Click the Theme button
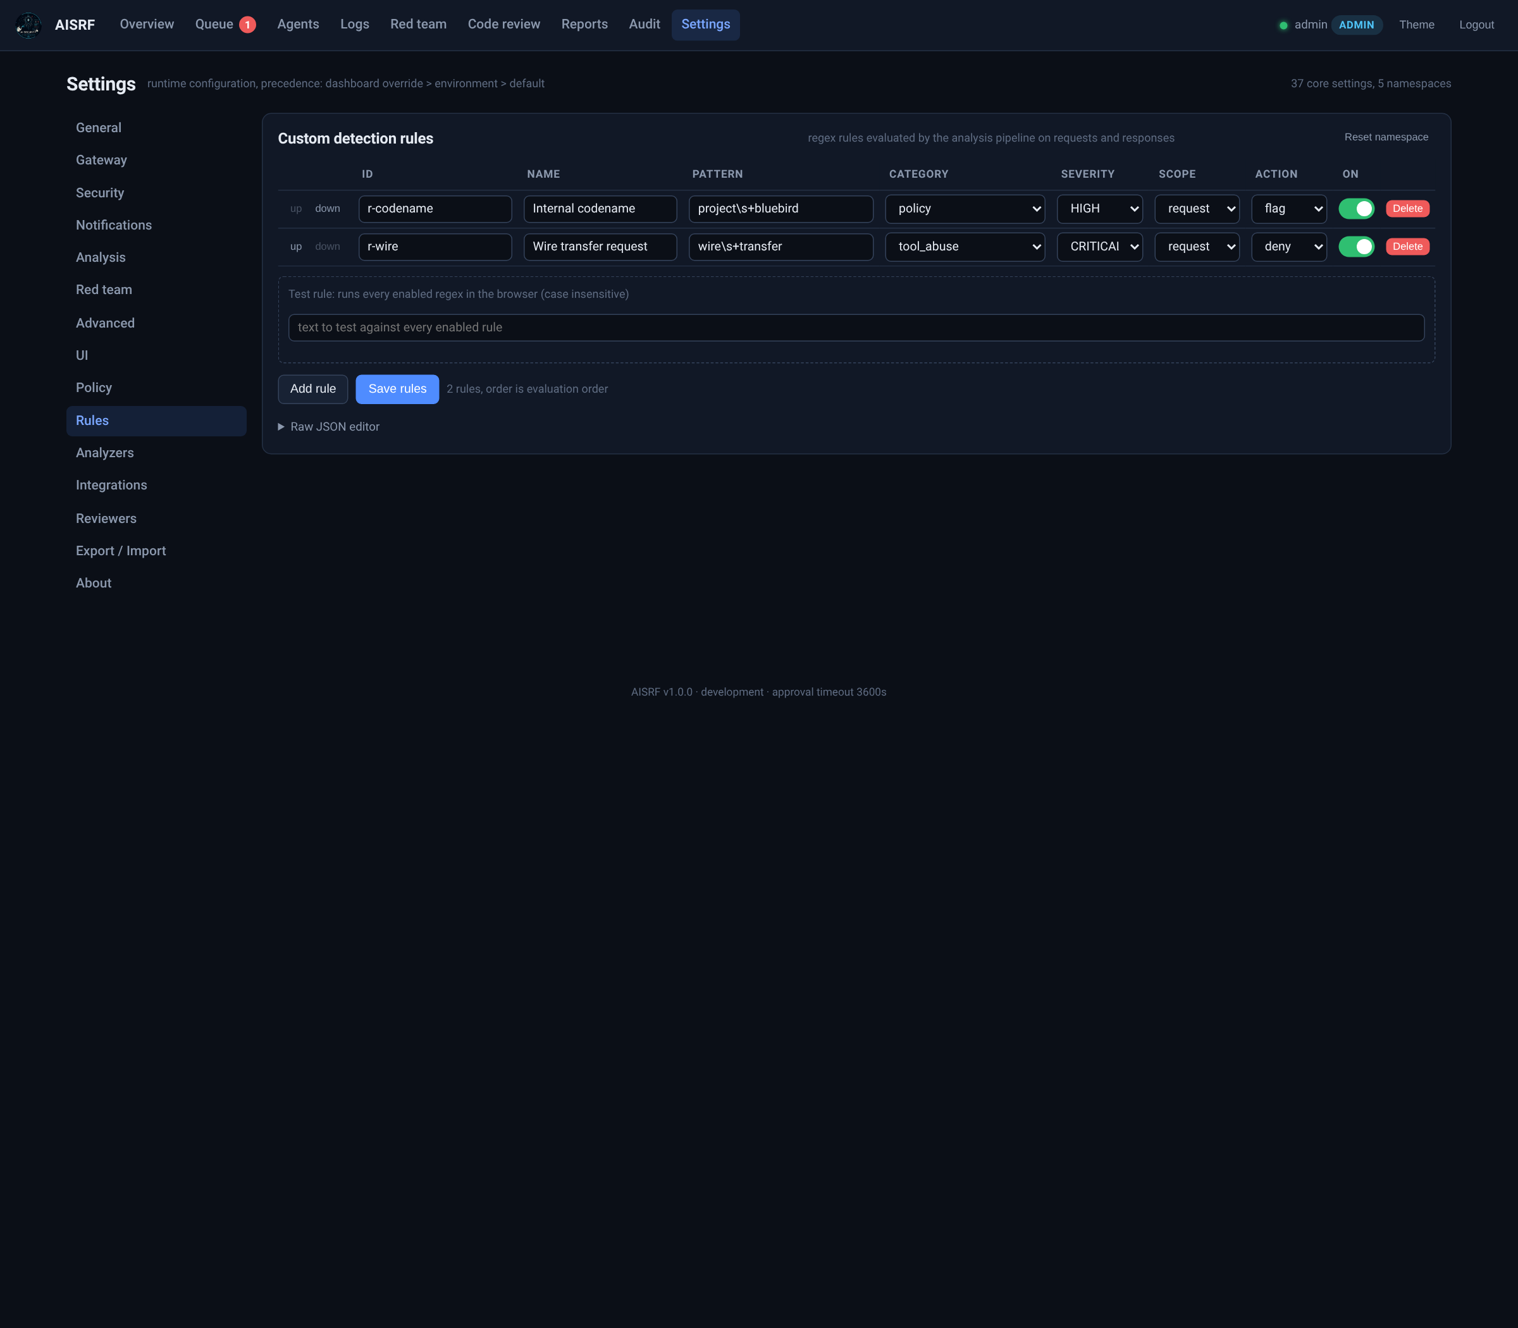The image size is (1518, 1328). [x=1416, y=25]
